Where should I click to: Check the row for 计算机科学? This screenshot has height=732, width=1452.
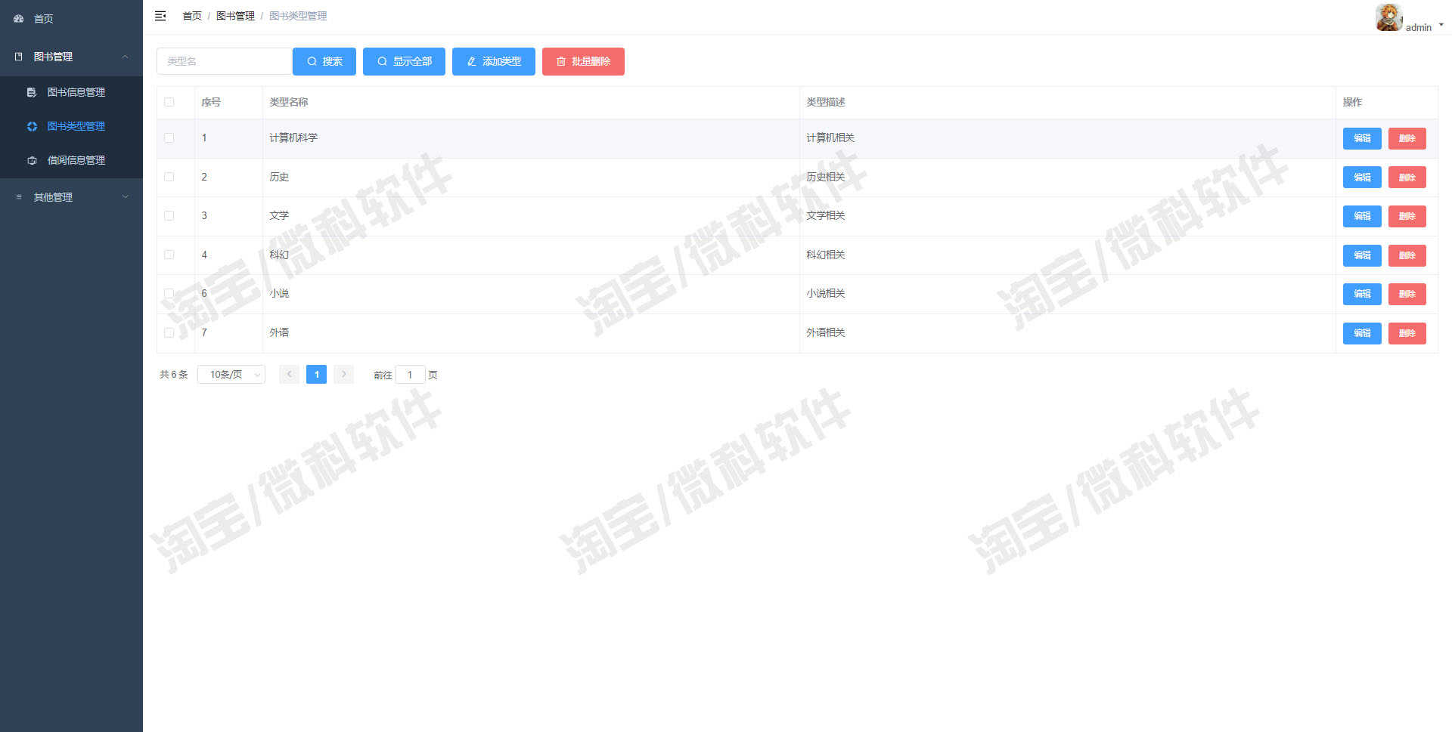pyautogui.click(x=169, y=138)
